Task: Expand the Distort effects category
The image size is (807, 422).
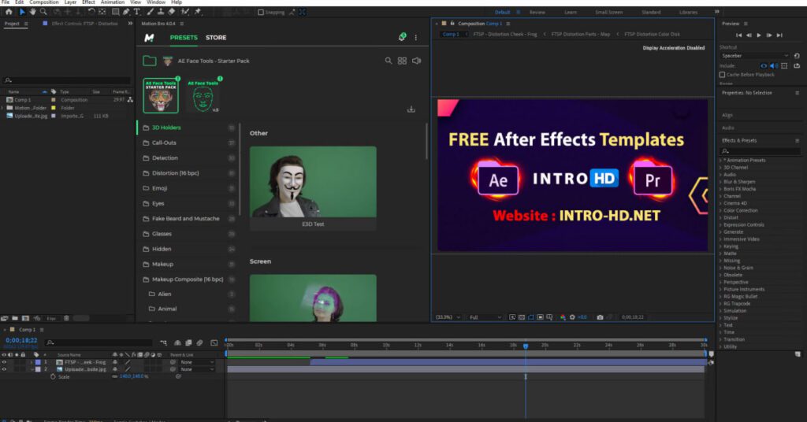Action: (720, 217)
